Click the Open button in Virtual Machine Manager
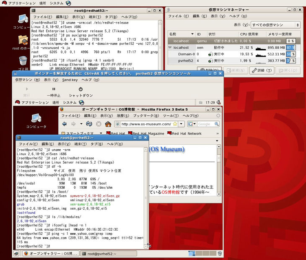 click(288, 70)
